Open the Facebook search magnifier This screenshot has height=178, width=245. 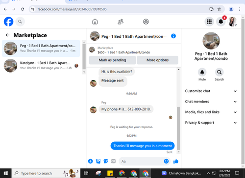(x=20, y=22)
